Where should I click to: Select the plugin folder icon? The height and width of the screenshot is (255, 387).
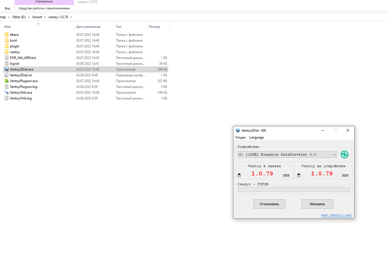tap(7, 46)
